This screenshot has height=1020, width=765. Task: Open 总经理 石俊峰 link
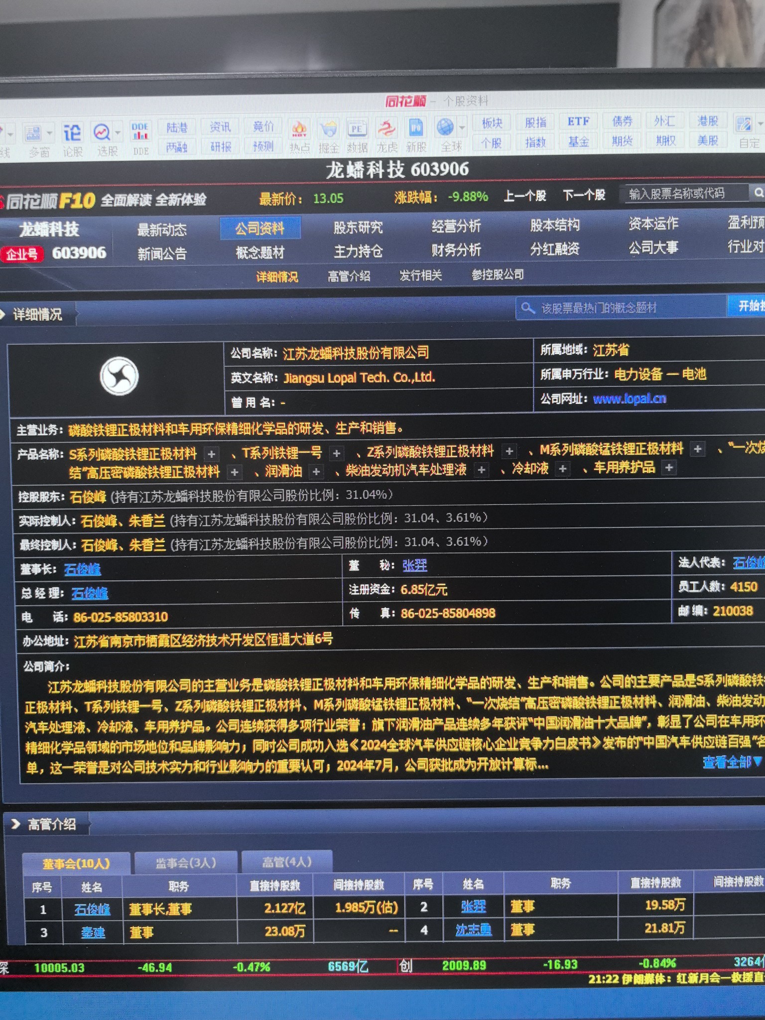pos(90,593)
